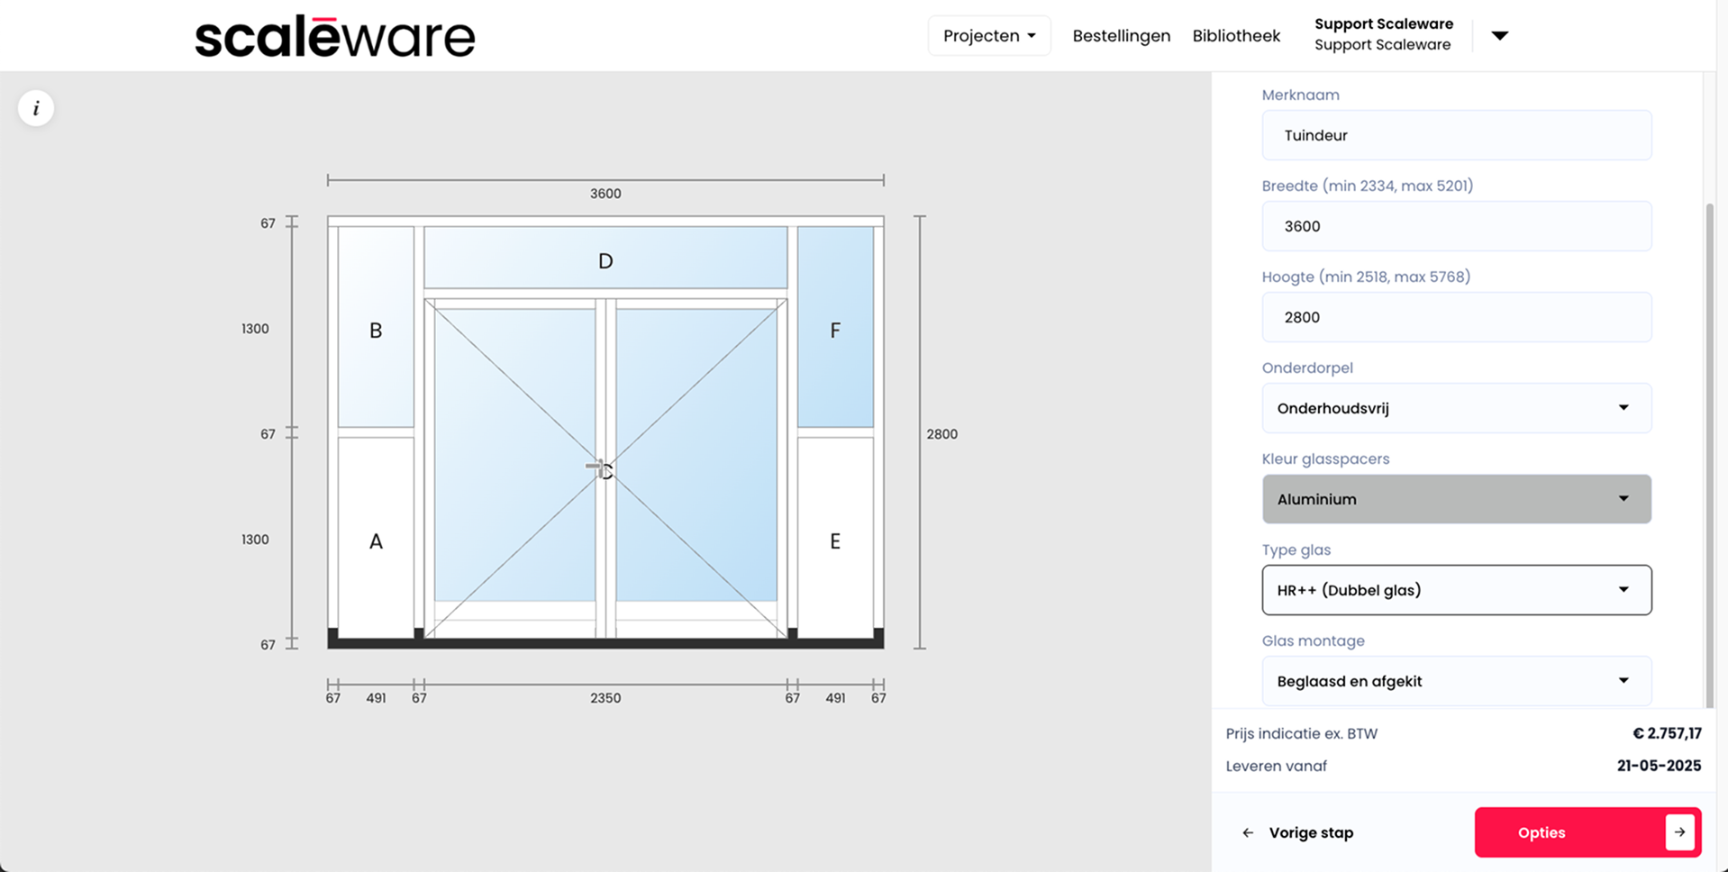Image resolution: width=1728 pixels, height=872 pixels.
Task: Click the 2350 bottom dimension label
Action: [x=605, y=698]
